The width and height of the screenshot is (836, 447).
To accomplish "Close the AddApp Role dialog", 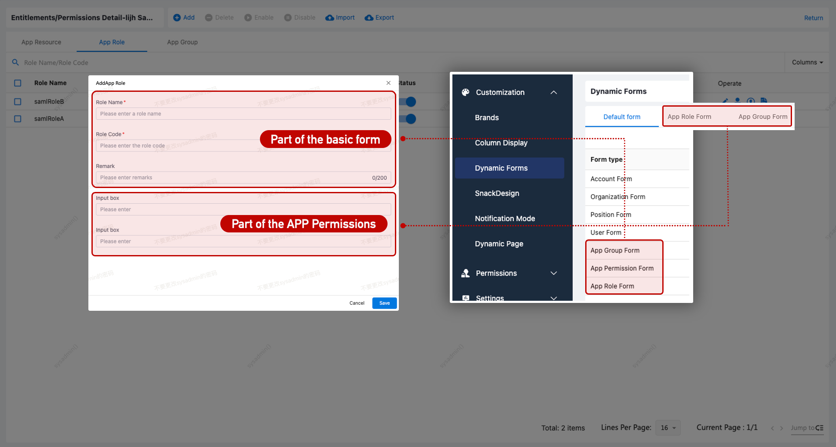I will click(x=388, y=83).
